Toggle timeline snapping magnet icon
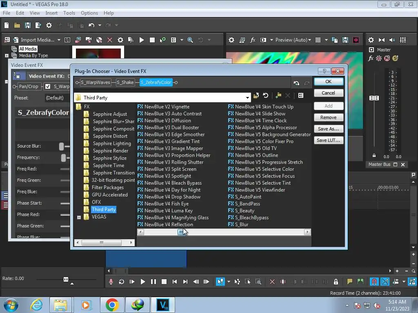 (x=374, y=282)
